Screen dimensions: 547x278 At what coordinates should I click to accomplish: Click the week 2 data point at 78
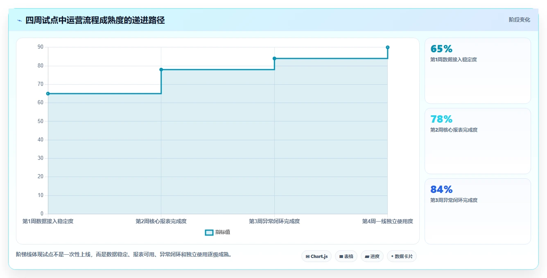(161, 69)
